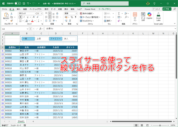Click the font color red A swatch
178x127 pixels.
[32, 21]
